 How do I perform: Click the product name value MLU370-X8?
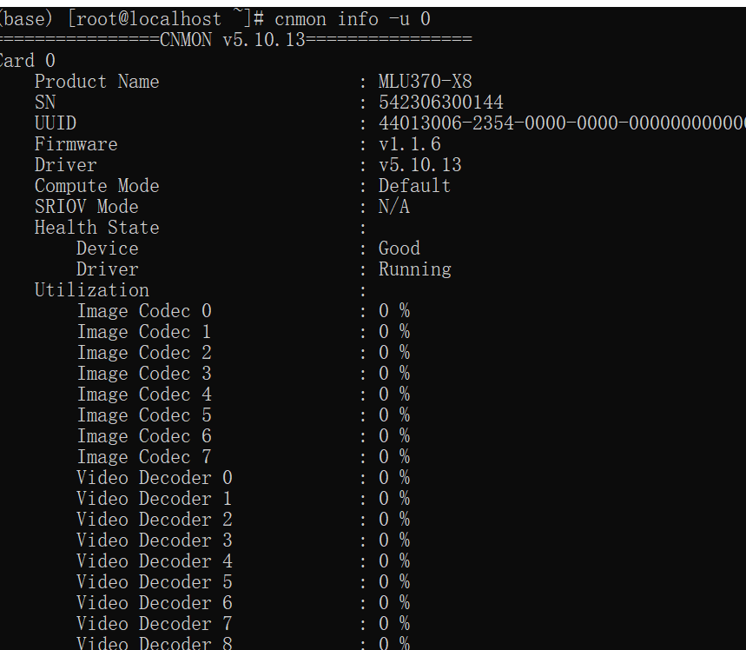(425, 82)
